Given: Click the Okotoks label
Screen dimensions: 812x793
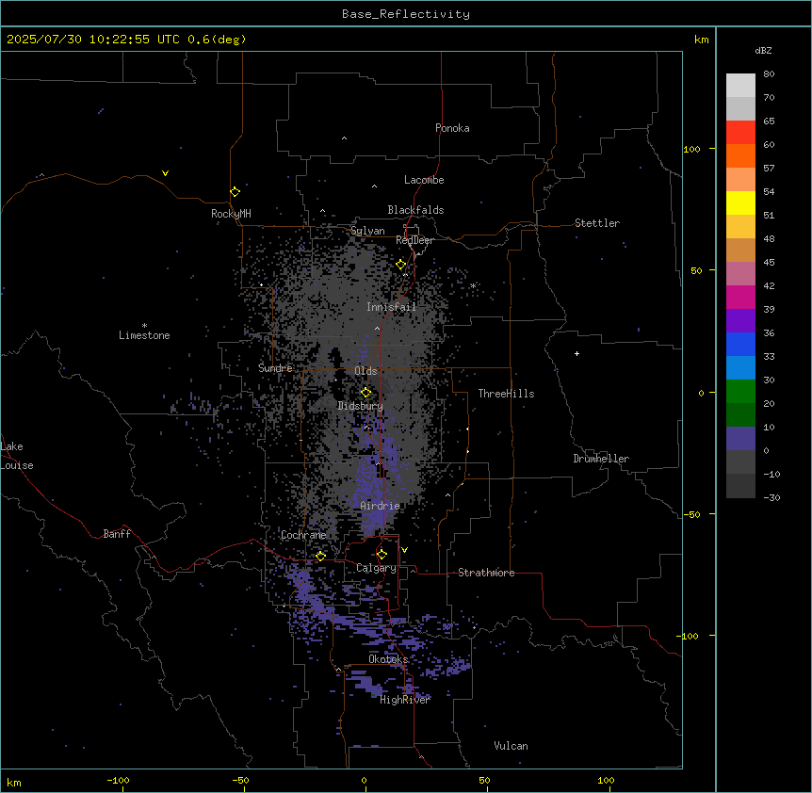Looking at the screenshot, I should pos(388,659).
